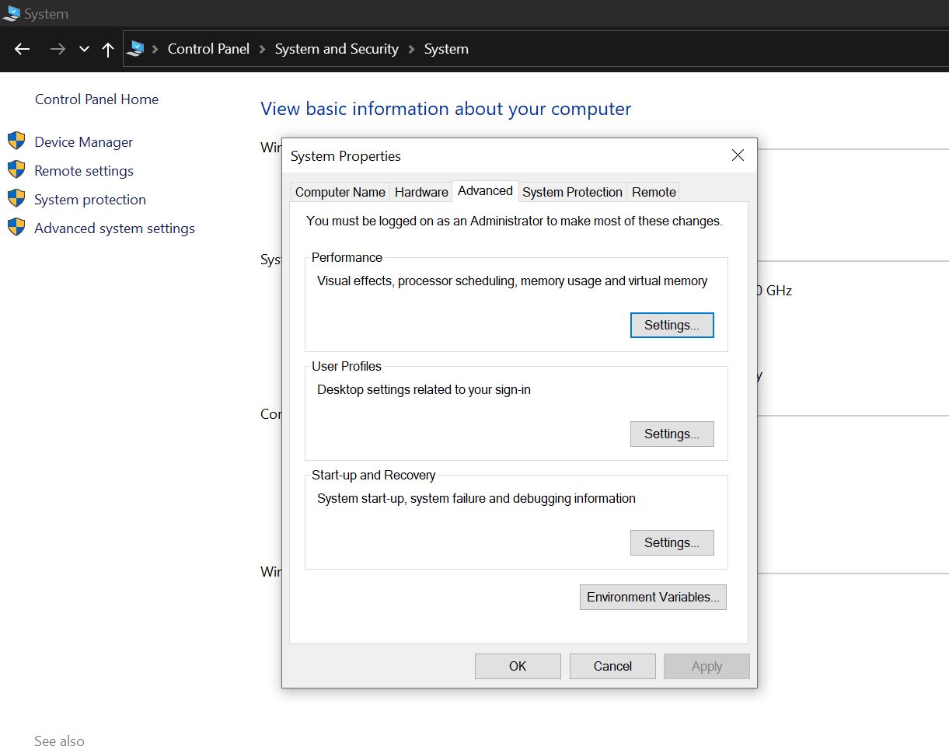Click the computer icon in the address bar
The width and height of the screenshot is (949, 746).
point(138,48)
